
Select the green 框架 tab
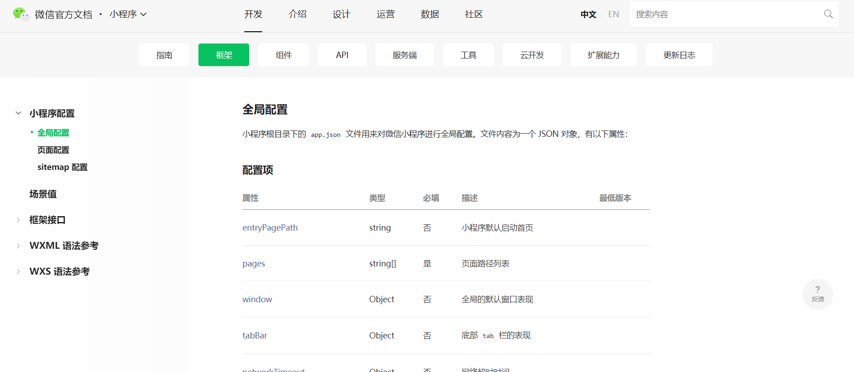click(x=224, y=55)
